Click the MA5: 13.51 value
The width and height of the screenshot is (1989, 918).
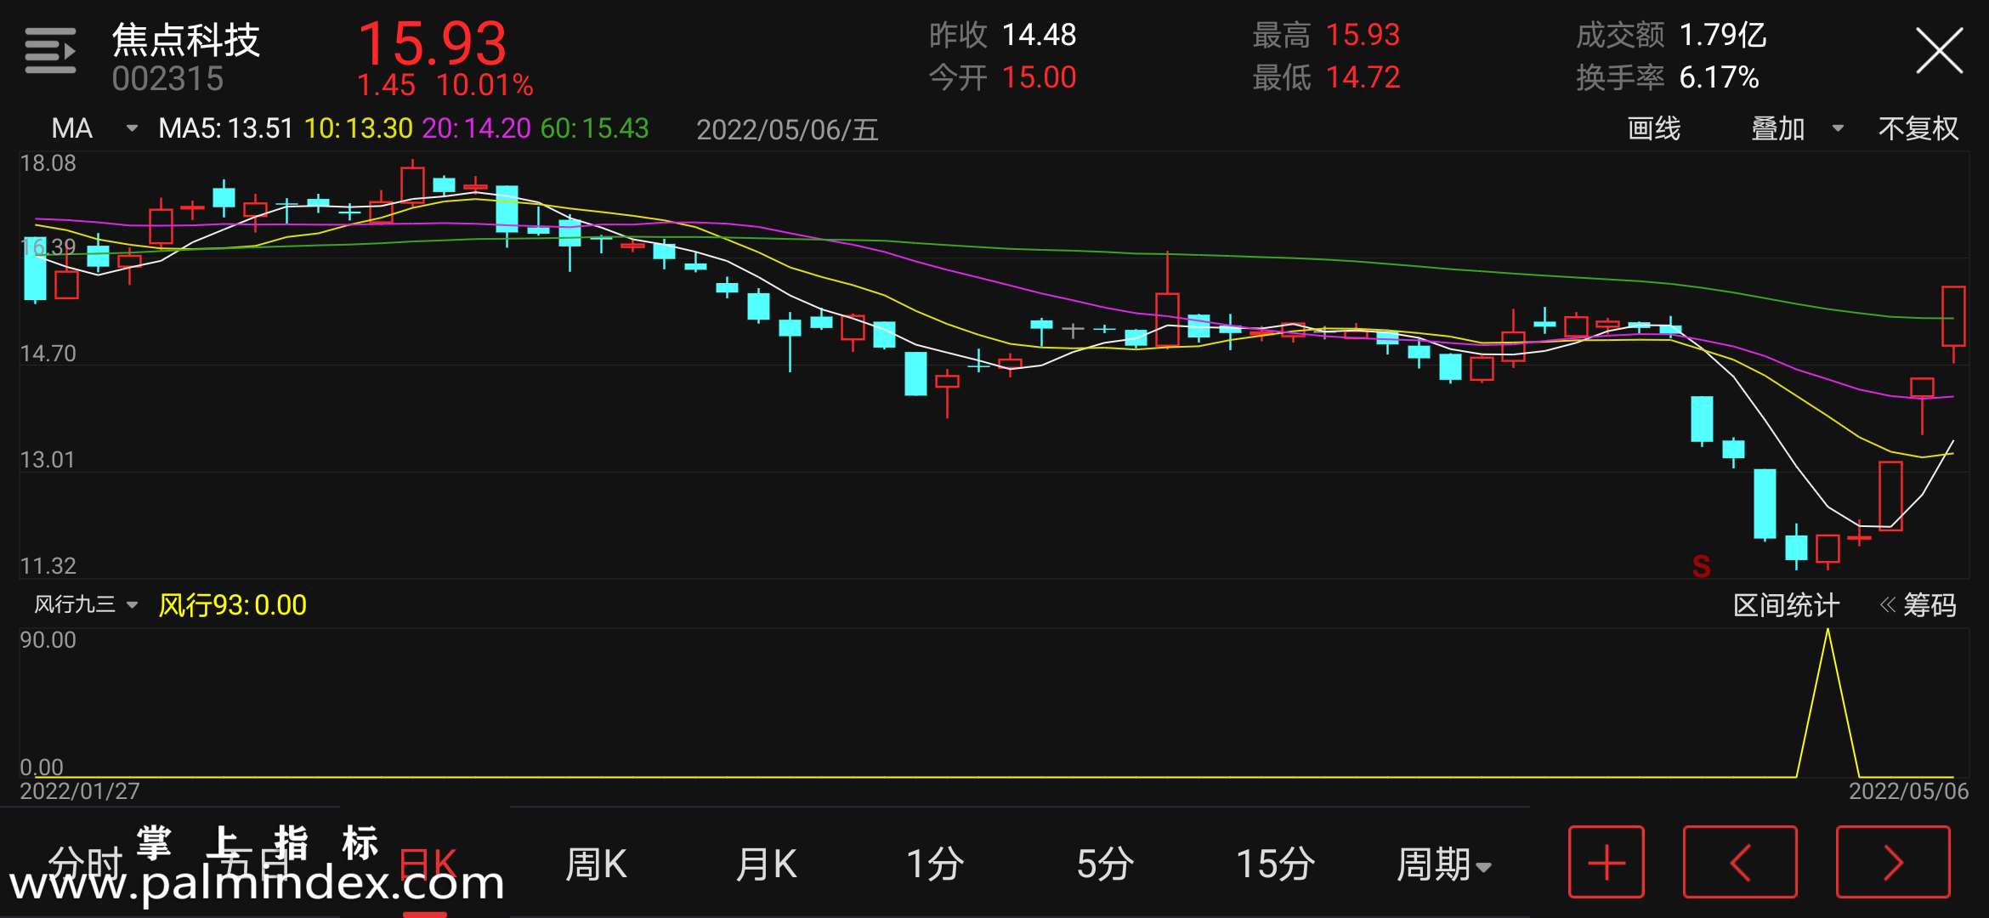click(225, 128)
